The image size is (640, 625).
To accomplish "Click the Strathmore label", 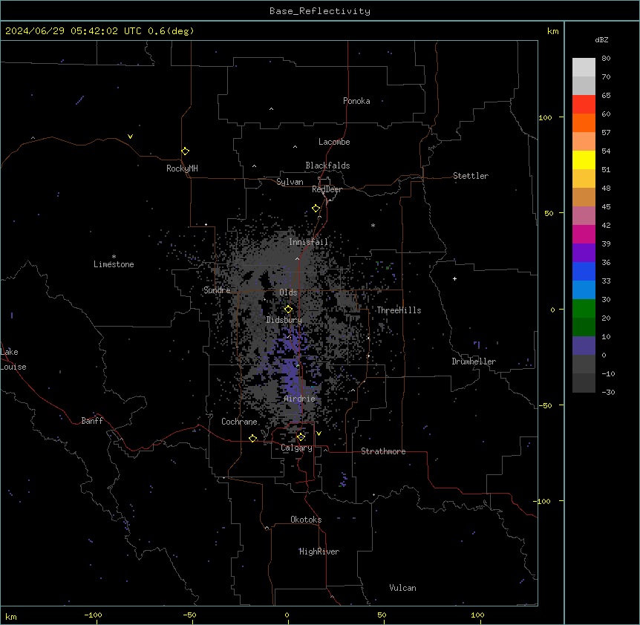I will [383, 451].
